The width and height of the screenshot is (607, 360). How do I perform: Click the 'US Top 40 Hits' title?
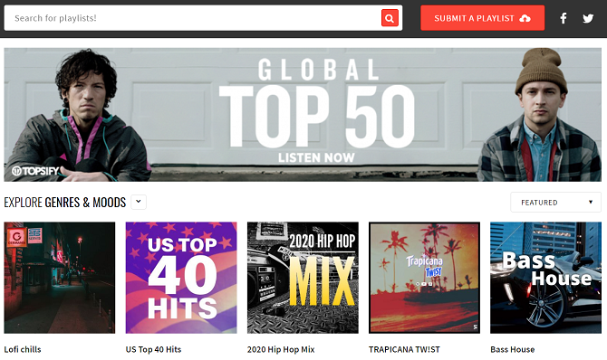tap(153, 349)
